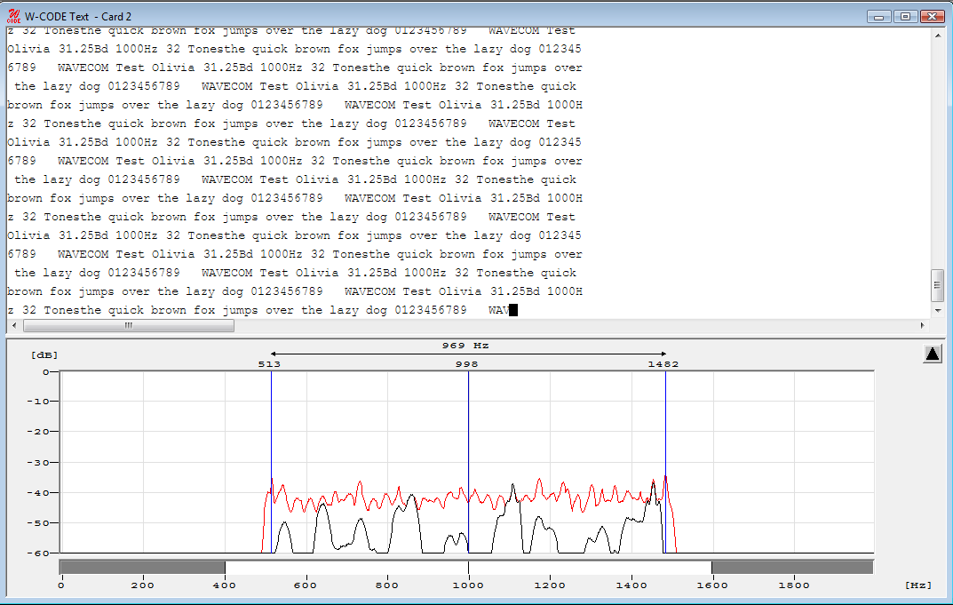Click the white passband area of the range bar
This screenshot has width=953, height=605.
pos(469,568)
